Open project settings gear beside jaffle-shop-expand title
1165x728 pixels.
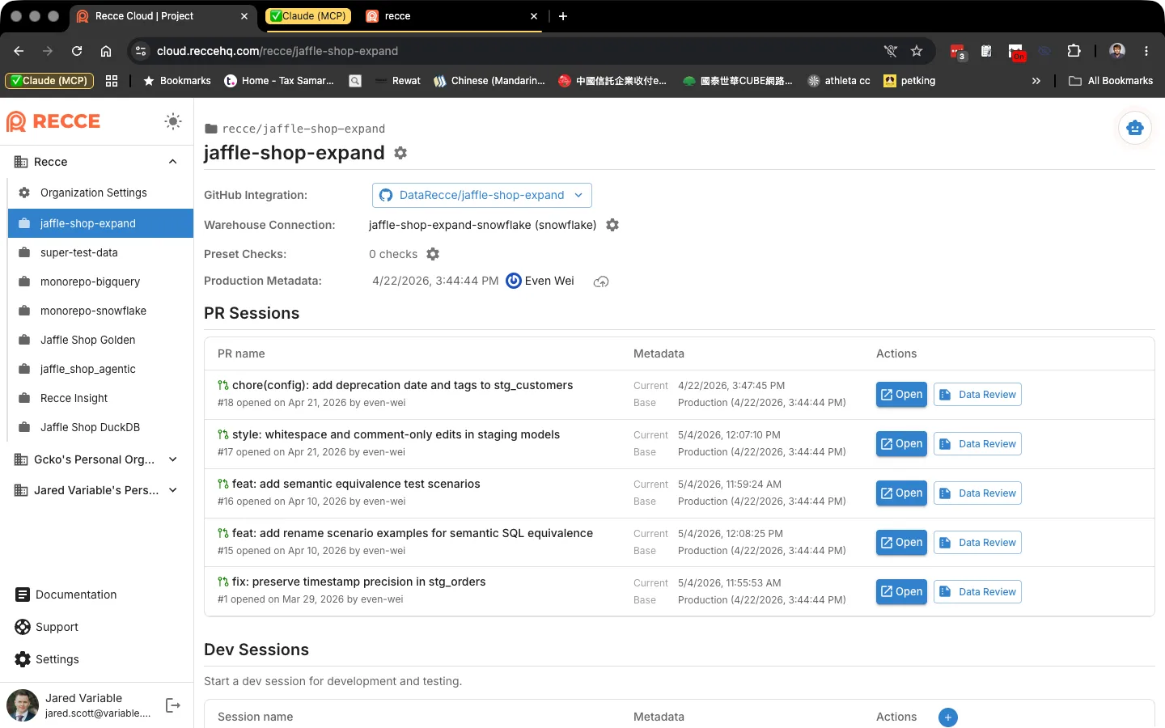click(400, 153)
